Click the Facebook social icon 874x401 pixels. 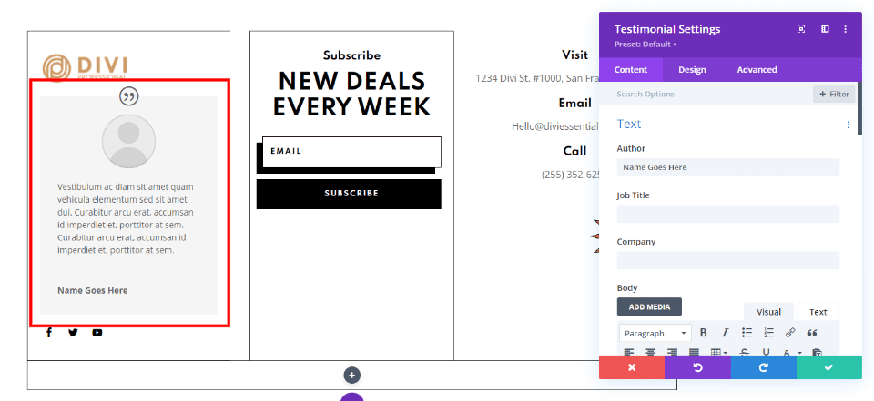click(x=49, y=333)
